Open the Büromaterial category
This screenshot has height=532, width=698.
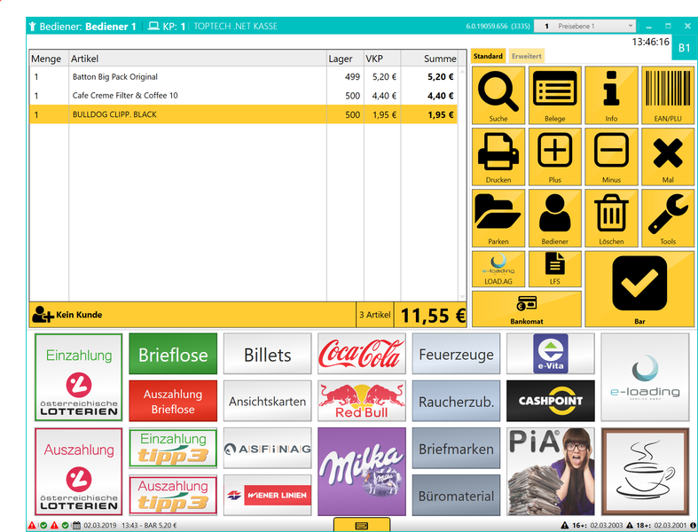(x=456, y=495)
